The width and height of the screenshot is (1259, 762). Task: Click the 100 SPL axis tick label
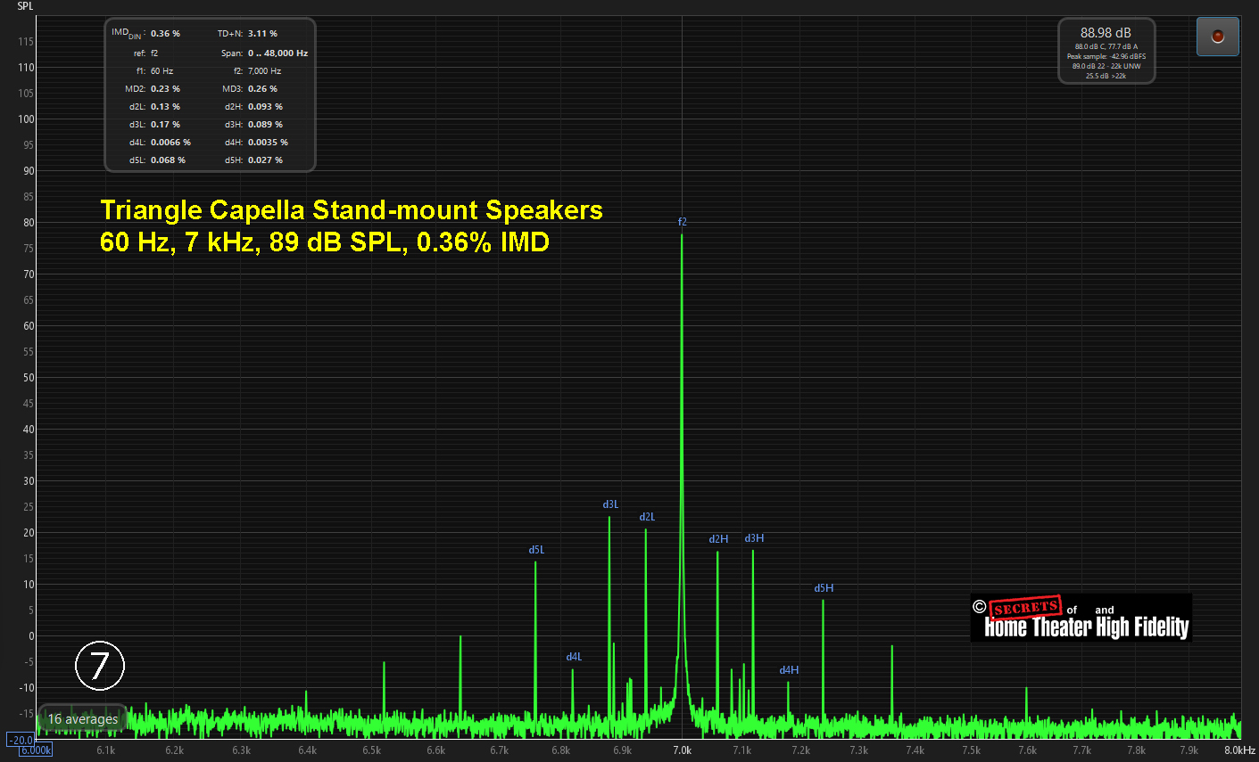26,119
